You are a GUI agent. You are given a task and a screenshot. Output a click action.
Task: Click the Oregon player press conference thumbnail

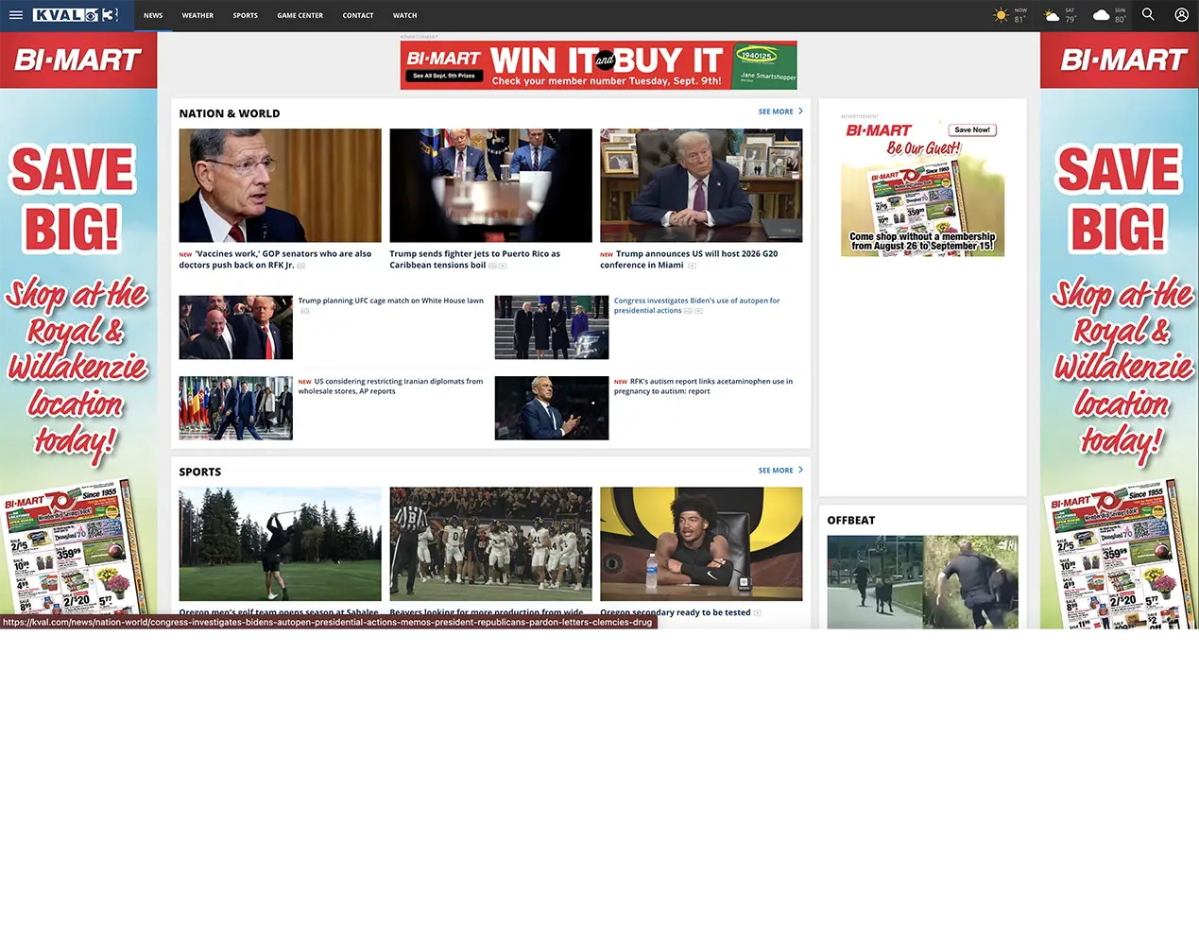701,544
